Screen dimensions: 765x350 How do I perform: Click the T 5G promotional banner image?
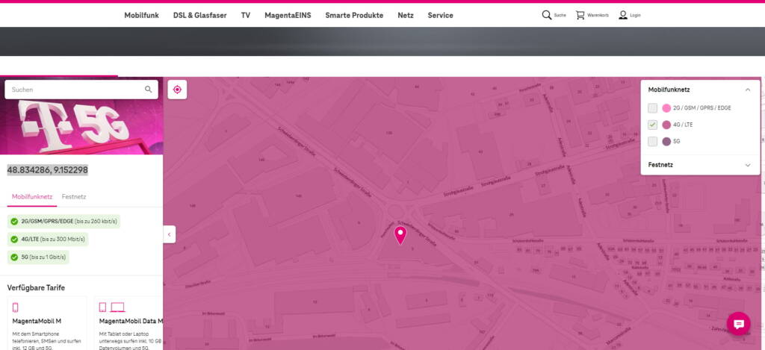click(81, 127)
